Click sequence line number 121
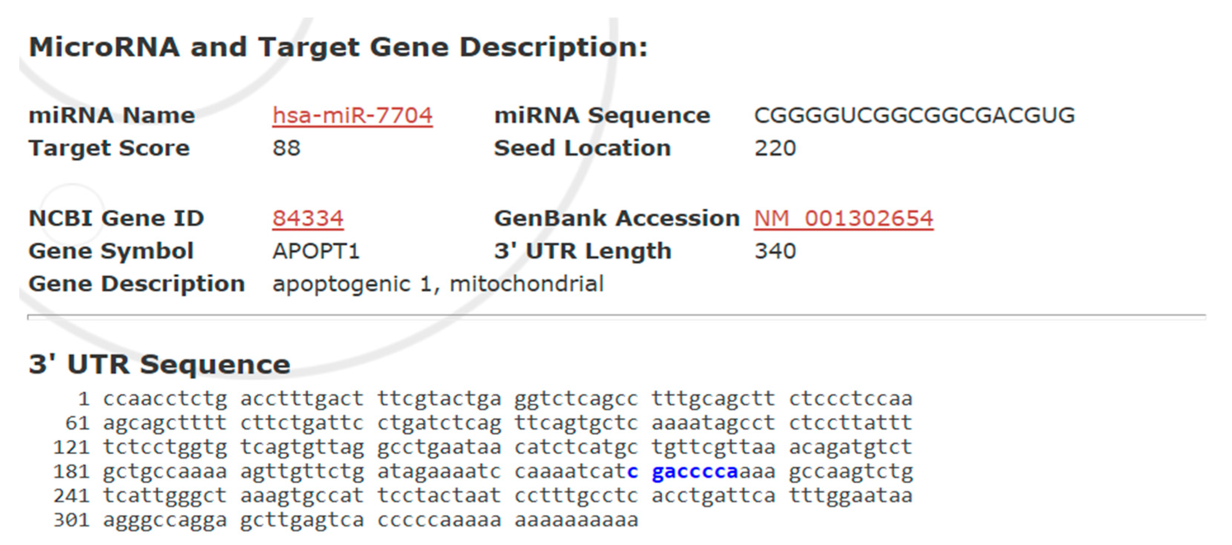The width and height of the screenshot is (1232, 545). [71, 447]
